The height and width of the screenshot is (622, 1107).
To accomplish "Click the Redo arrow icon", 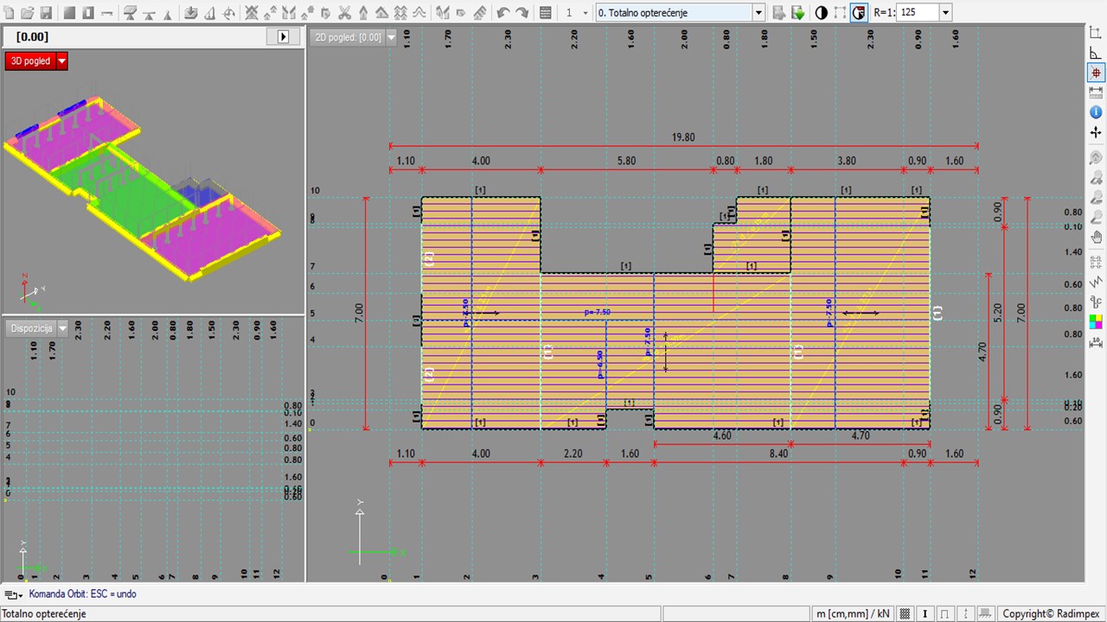I will click(522, 13).
